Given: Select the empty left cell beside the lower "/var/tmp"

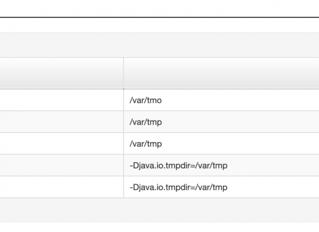Looking at the screenshot, I should click(61, 143).
